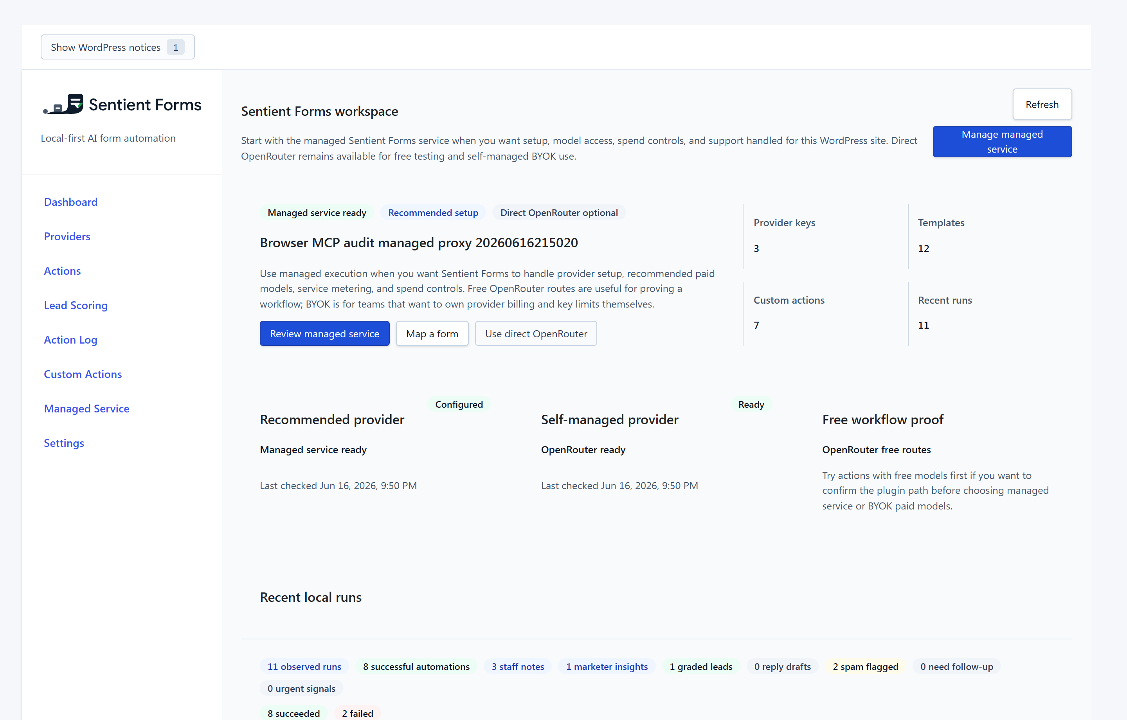Screen dimensions: 1127x720
Task: Navigate to Lead Scoring
Action: click(x=76, y=305)
